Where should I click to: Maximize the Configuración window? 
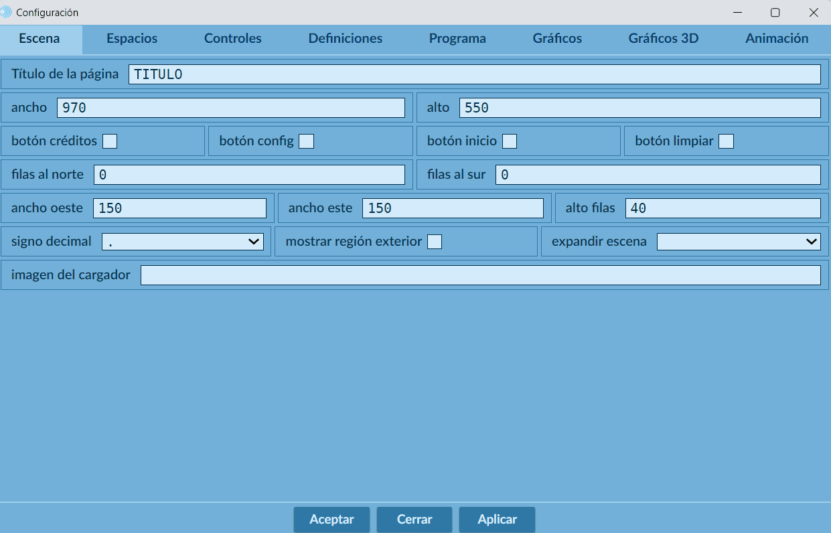point(775,13)
